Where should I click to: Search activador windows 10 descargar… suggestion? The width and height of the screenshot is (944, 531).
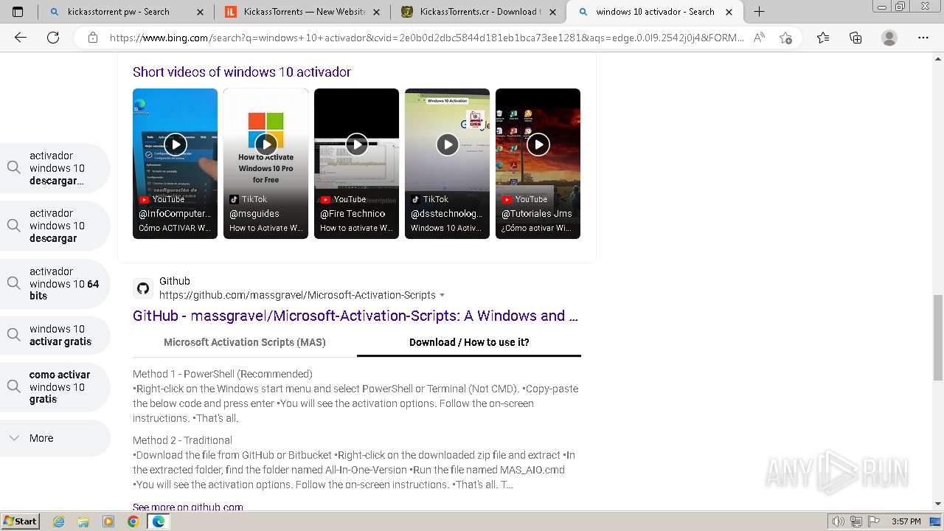[55, 168]
